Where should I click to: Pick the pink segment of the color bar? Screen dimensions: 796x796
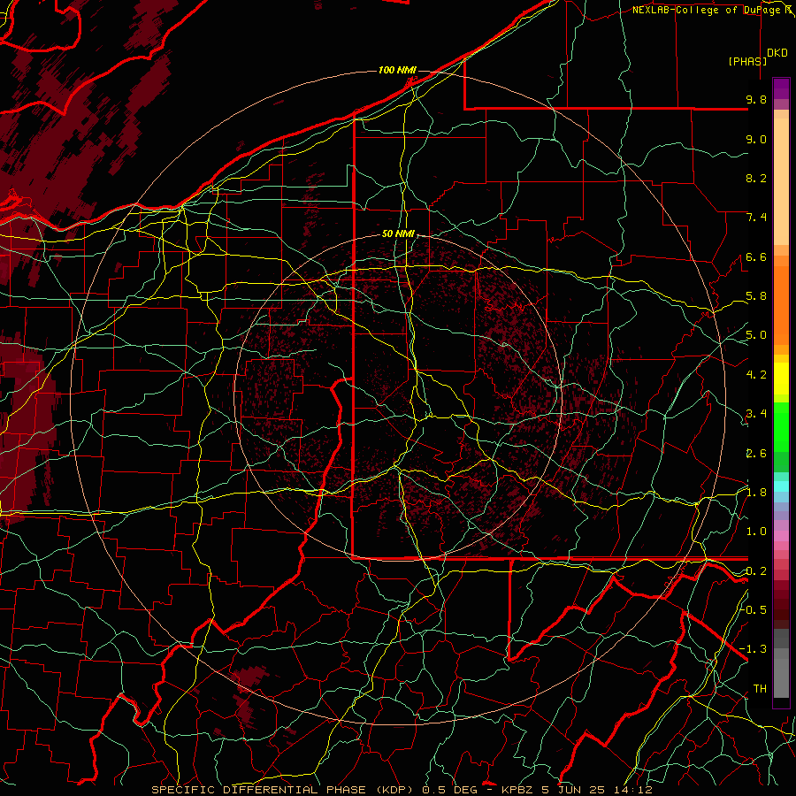tap(781, 536)
